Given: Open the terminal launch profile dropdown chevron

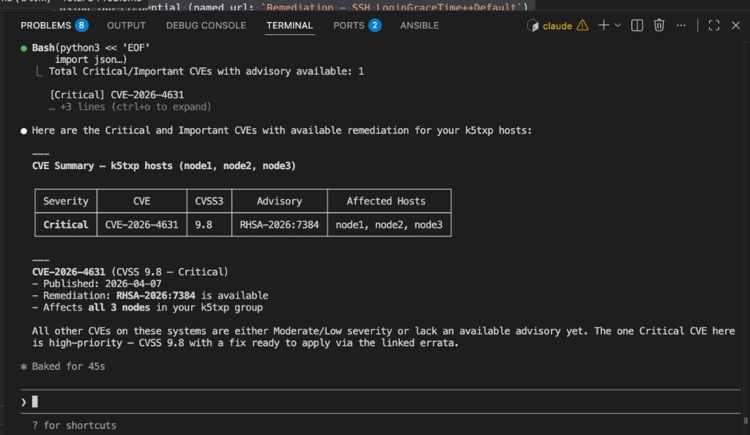Looking at the screenshot, I should tap(617, 26).
